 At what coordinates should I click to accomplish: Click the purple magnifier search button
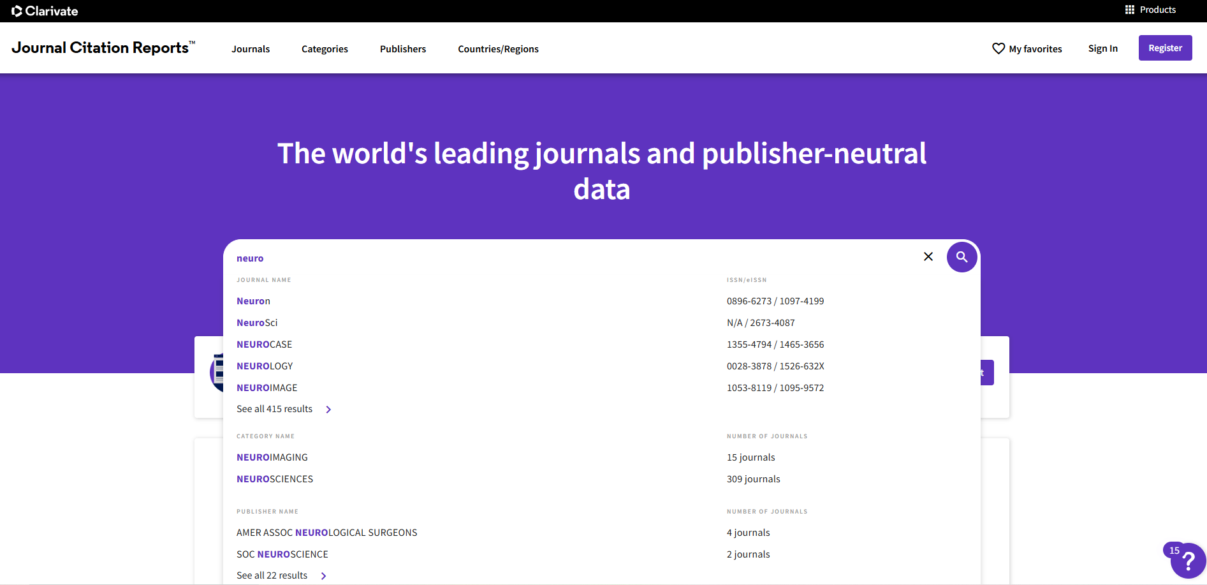(962, 257)
